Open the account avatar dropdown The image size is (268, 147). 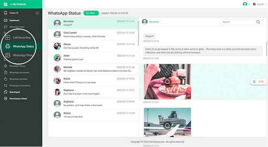(x=246, y=4)
